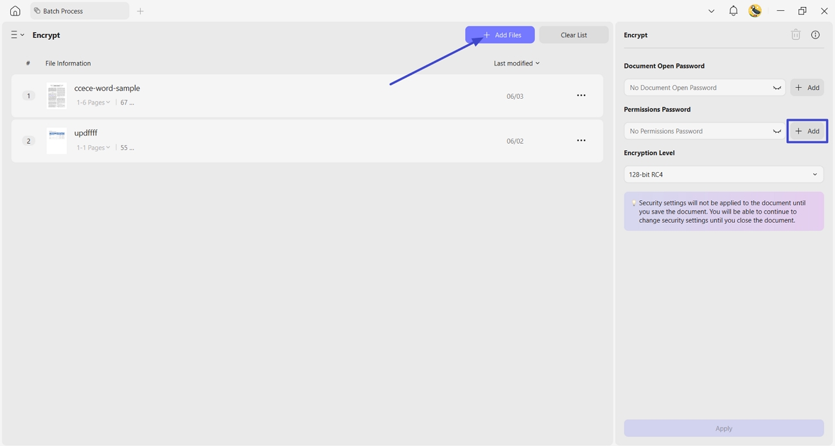Open the user profile avatar

pyautogui.click(x=755, y=11)
